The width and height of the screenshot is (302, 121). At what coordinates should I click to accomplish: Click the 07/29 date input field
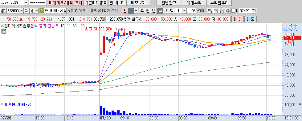[x=245, y=11]
